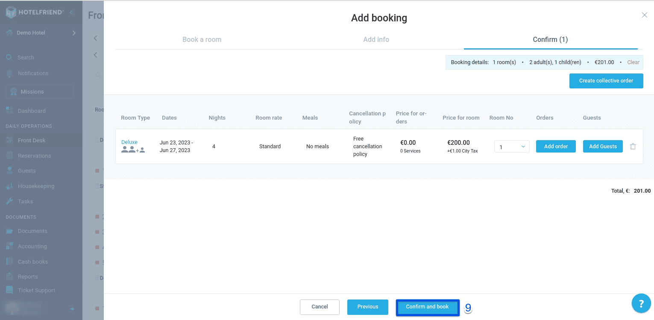The height and width of the screenshot is (320, 654).
Task: Open the Guests section
Action: point(26,170)
